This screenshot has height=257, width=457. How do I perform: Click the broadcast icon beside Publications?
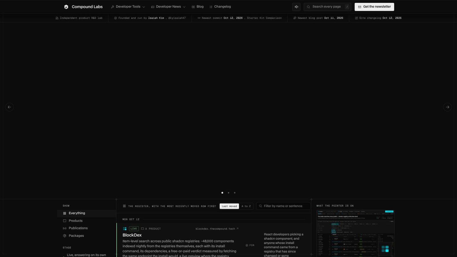65,228
